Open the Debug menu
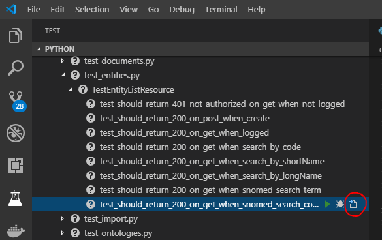 click(x=182, y=10)
